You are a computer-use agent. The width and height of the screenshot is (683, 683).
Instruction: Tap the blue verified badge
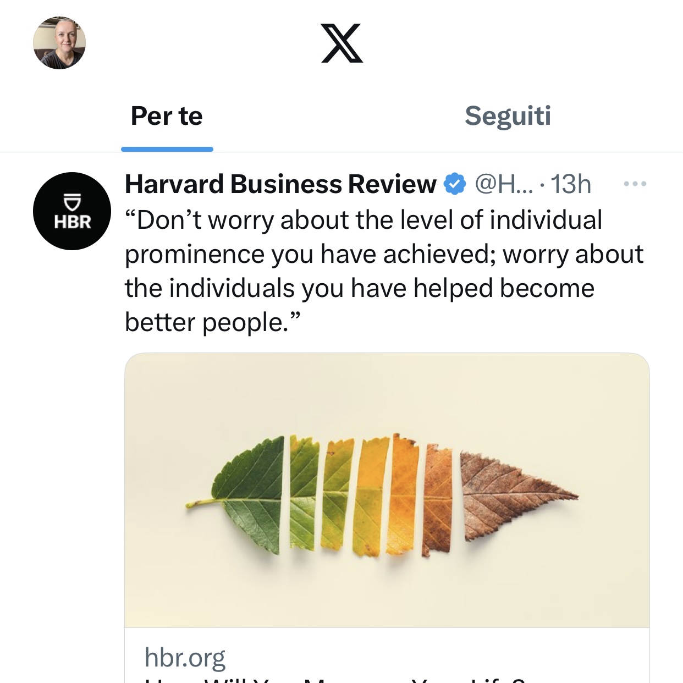455,184
